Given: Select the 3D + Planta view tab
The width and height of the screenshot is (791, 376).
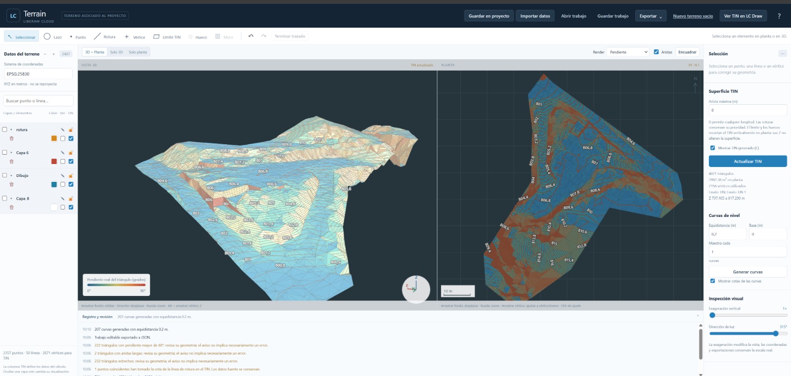Looking at the screenshot, I should click(x=94, y=52).
